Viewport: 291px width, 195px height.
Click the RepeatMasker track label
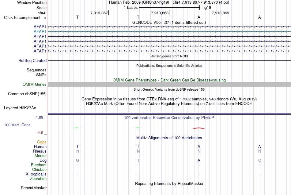click(x=34, y=188)
